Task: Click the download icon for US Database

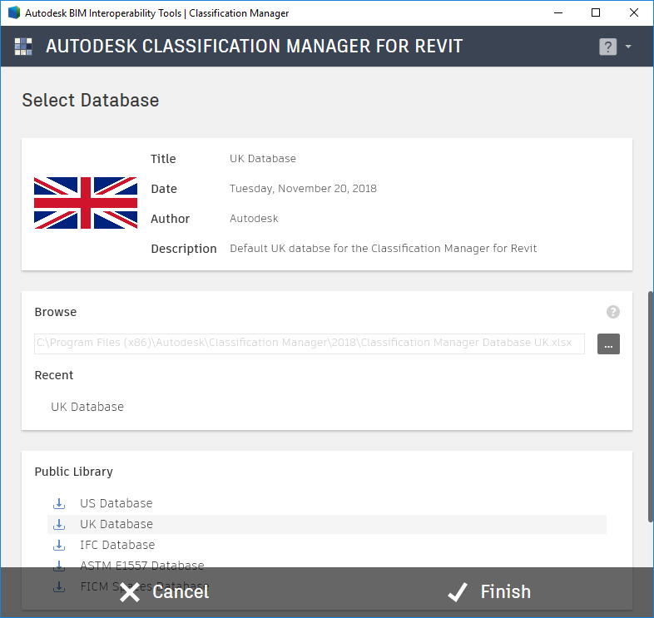Action: click(x=59, y=503)
